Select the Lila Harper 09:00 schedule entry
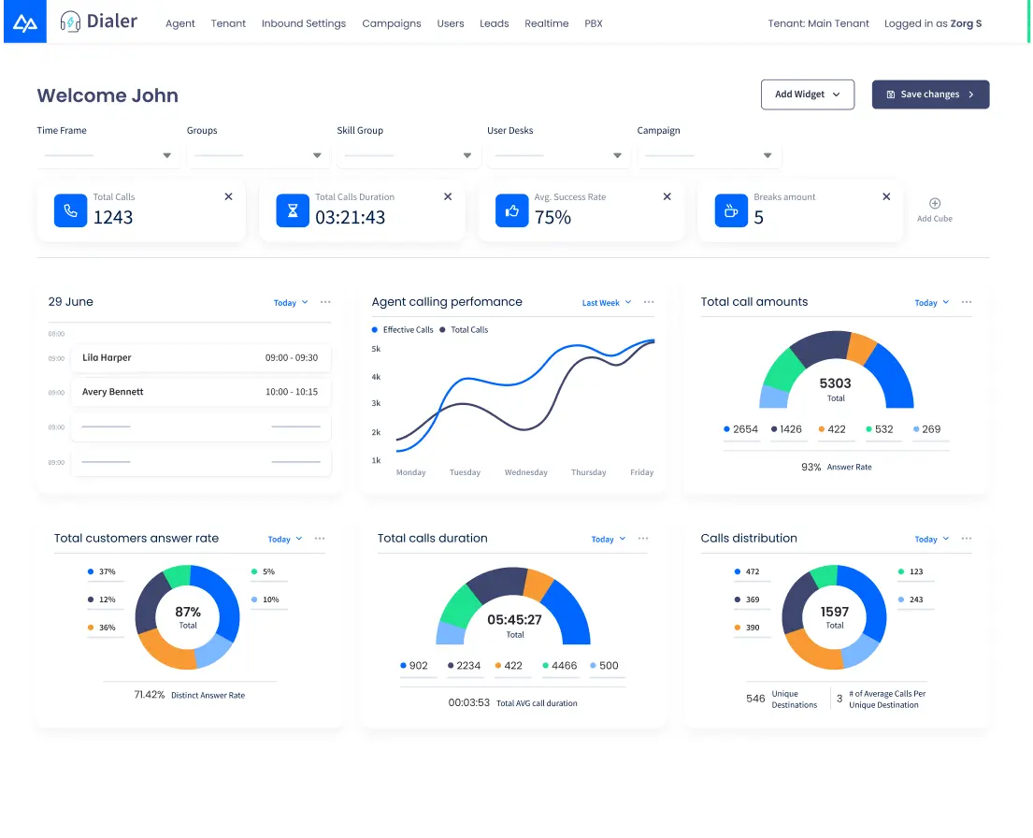 [x=200, y=357]
